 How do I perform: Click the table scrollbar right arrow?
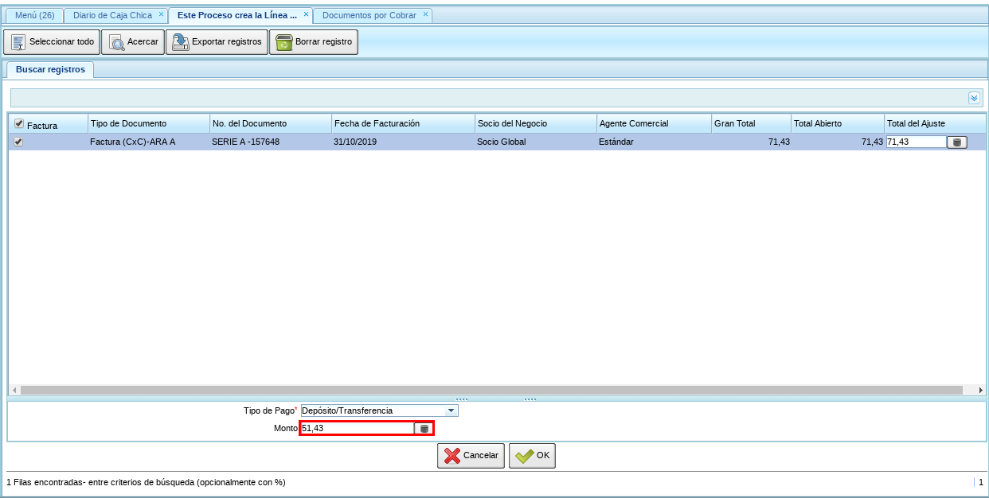(980, 391)
